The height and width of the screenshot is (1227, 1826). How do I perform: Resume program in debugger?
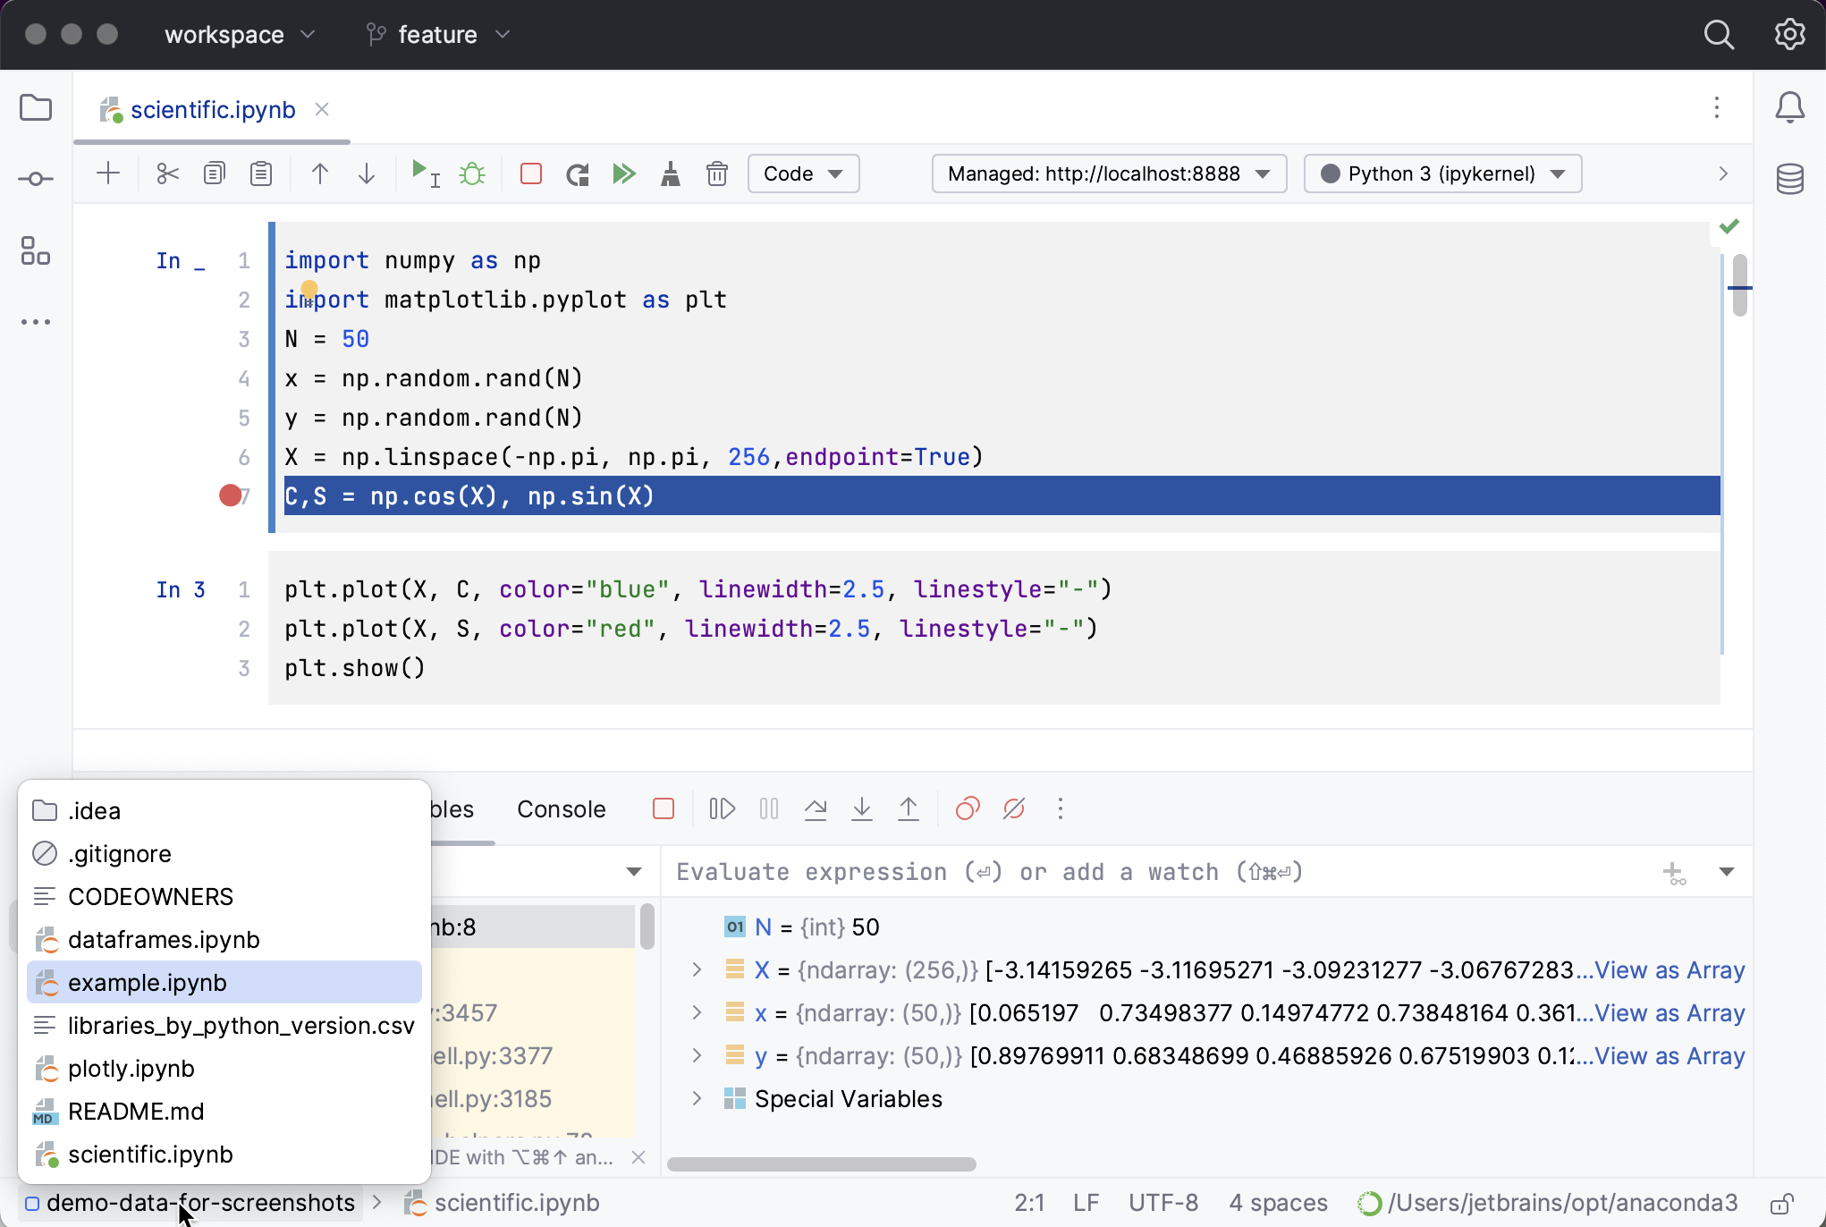point(723,809)
